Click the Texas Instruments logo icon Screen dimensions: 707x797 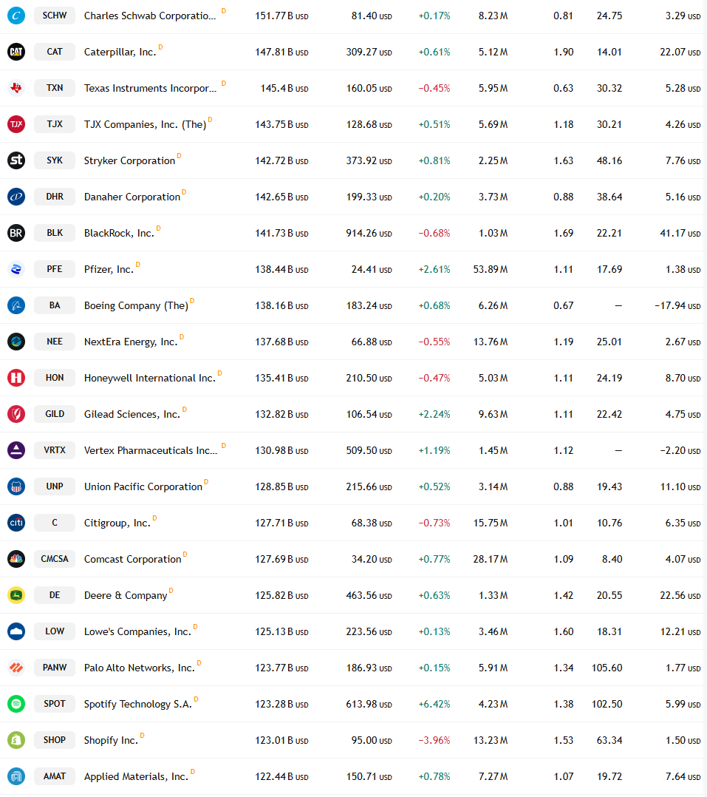[x=16, y=88]
